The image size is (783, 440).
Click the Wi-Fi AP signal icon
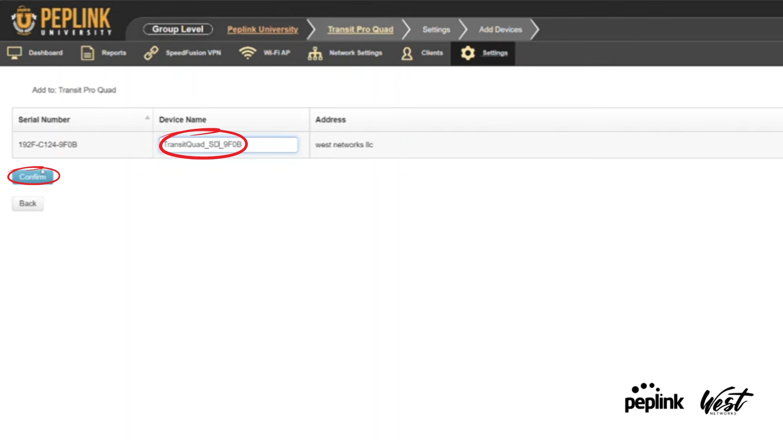point(248,53)
